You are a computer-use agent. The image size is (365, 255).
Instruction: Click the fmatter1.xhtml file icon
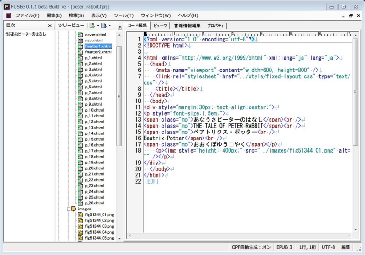80,46
